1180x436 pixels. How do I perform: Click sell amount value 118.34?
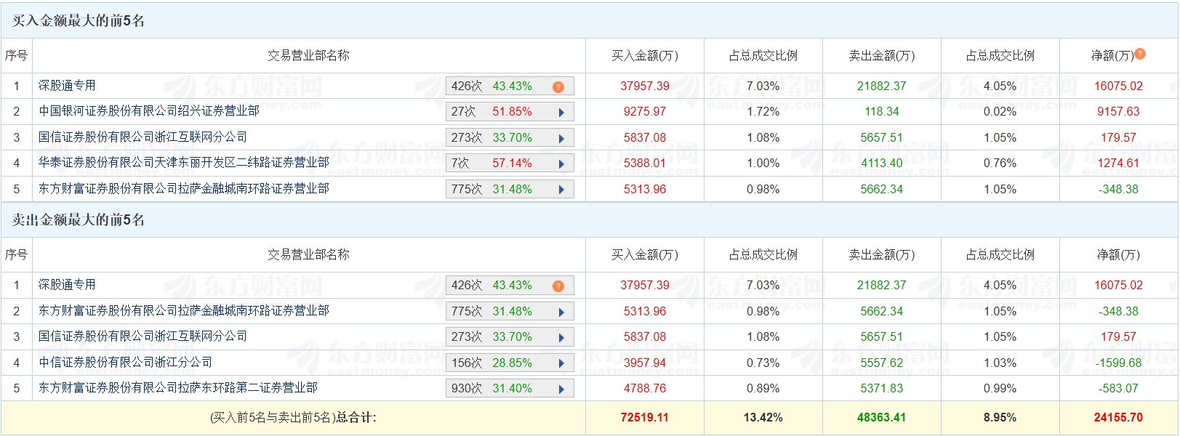coord(882,111)
